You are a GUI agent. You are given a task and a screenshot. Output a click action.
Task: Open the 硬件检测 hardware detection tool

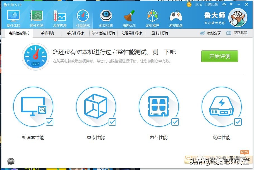(37, 17)
